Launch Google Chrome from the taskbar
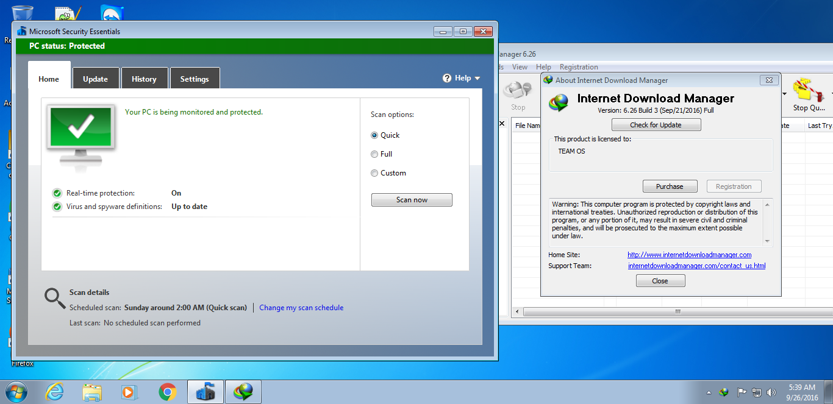The image size is (833, 404). [168, 392]
